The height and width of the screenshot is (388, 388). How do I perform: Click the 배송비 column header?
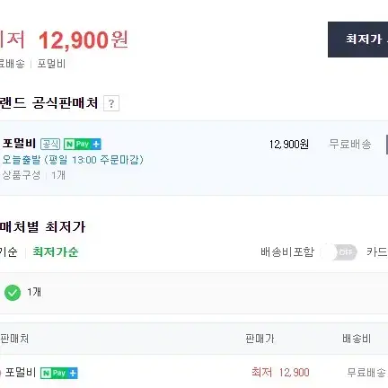pyautogui.click(x=357, y=339)
